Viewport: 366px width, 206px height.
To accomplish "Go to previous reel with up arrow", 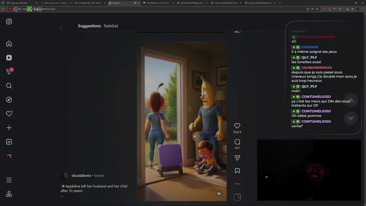I will click(x=351, y=100).
